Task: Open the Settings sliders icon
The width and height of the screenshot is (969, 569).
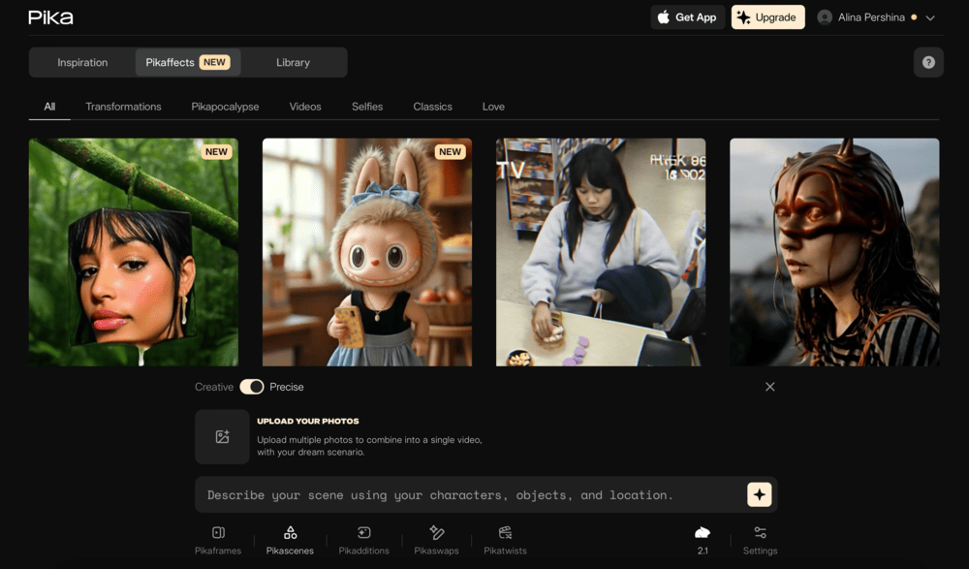Action: click(760, 532)
